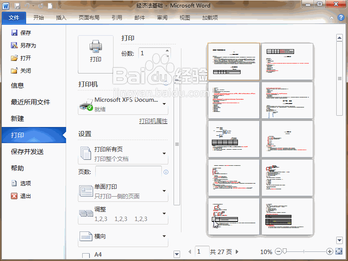Click the Word logo icon in the title bar

[6, 6]
